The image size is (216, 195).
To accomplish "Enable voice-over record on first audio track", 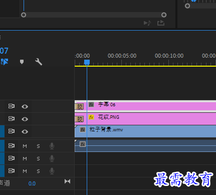I will coord(52,146).
